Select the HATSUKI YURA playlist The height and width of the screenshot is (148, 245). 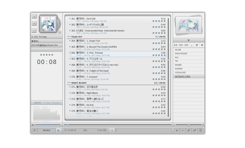tap(189, 76)
